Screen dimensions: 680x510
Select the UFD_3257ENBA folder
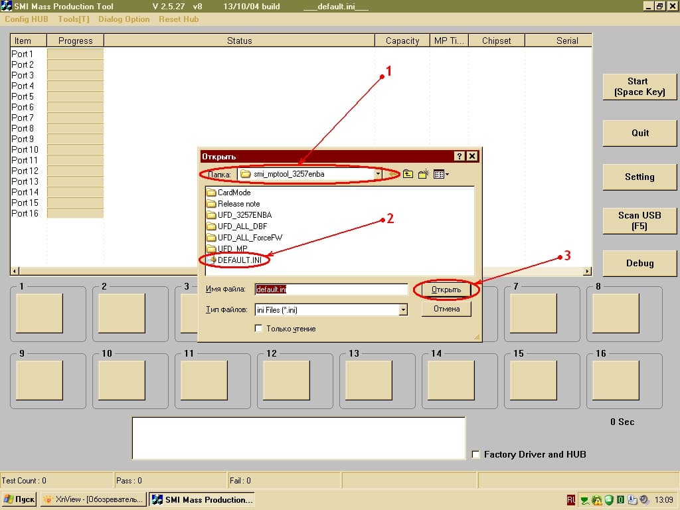[x=239, y=215]
